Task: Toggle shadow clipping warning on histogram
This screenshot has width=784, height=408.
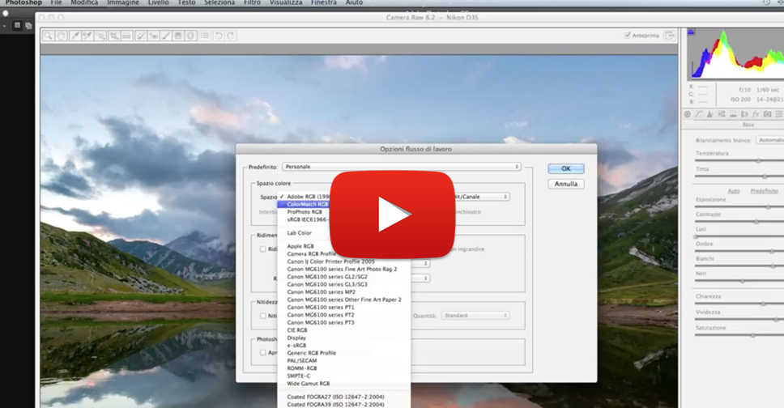Action: 692,32
